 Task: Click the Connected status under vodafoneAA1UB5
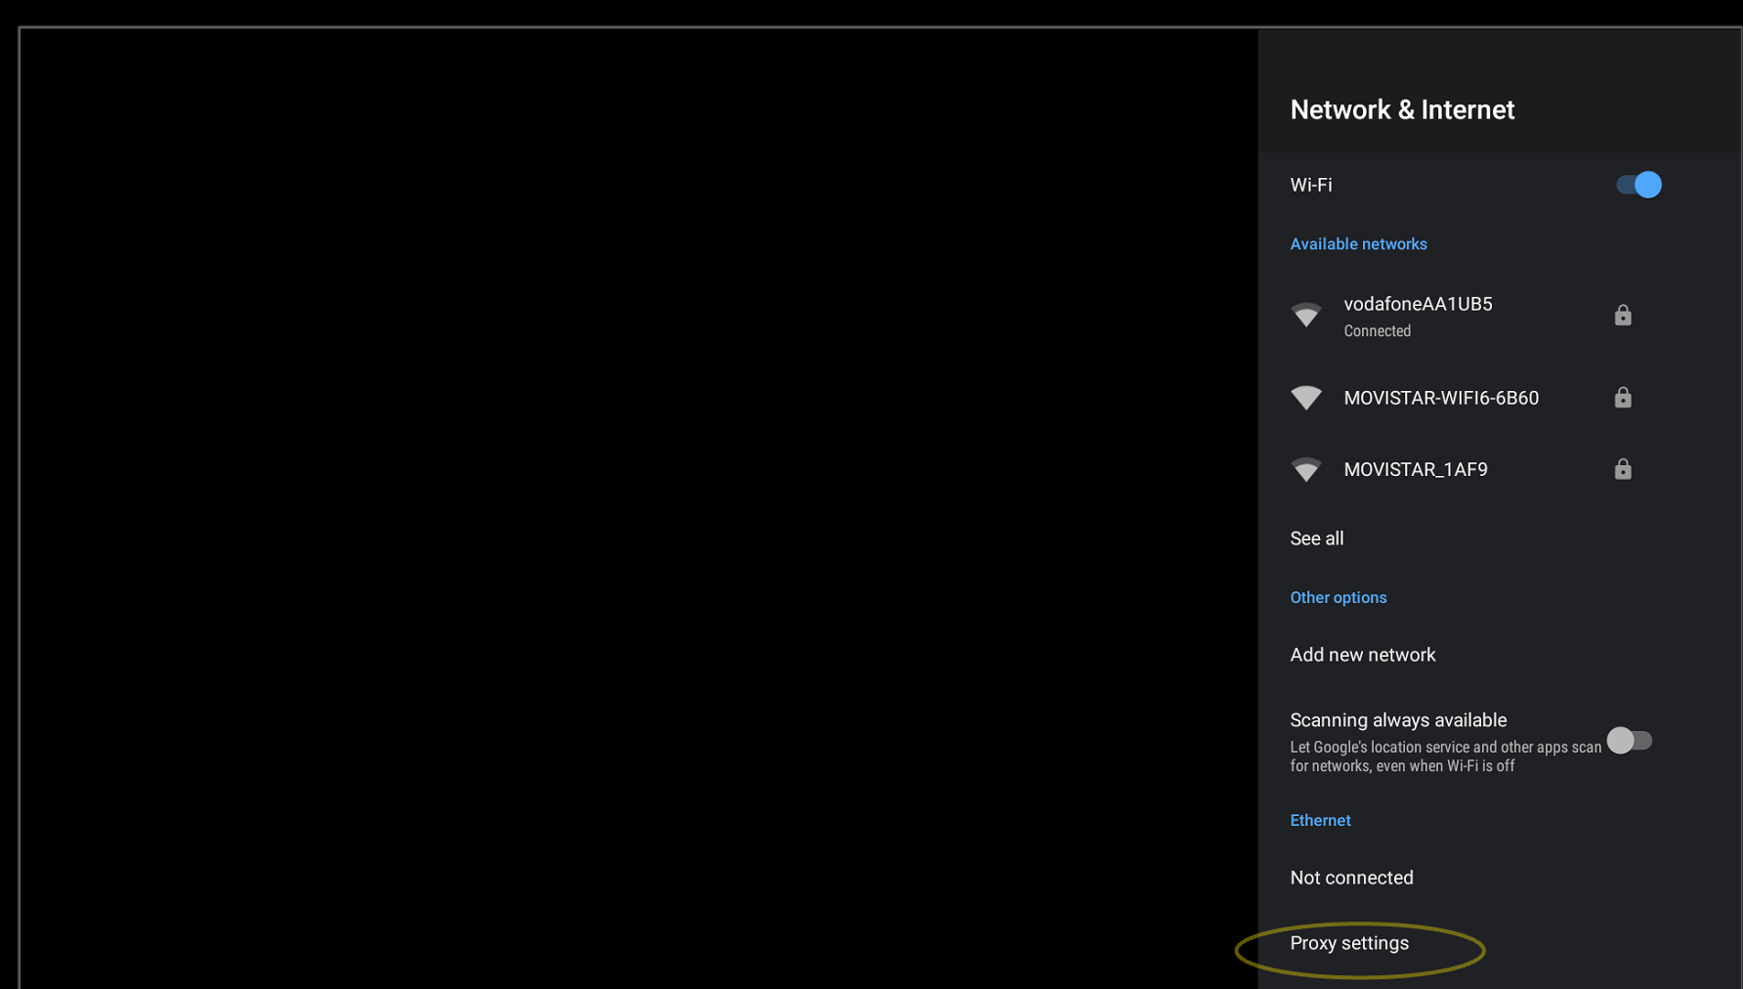click(x=1377, y=331)
